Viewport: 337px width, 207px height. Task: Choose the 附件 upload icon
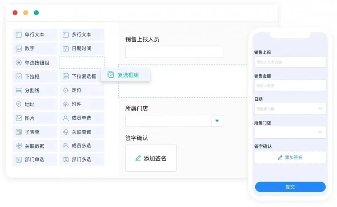click(65, 104)
